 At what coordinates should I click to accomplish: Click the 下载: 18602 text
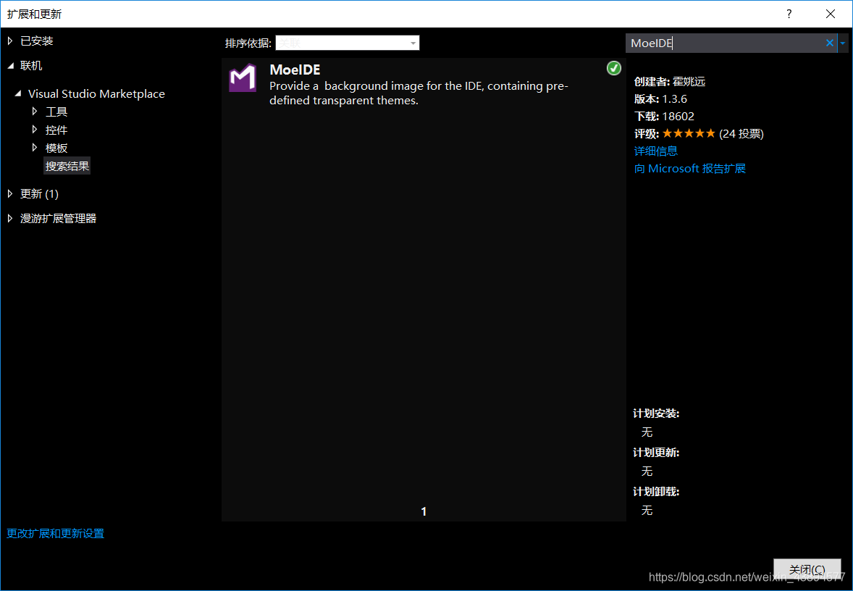[x=664, y=116]
